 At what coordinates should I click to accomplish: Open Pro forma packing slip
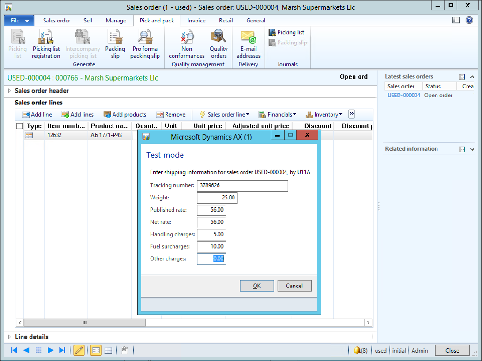point(145,44)
